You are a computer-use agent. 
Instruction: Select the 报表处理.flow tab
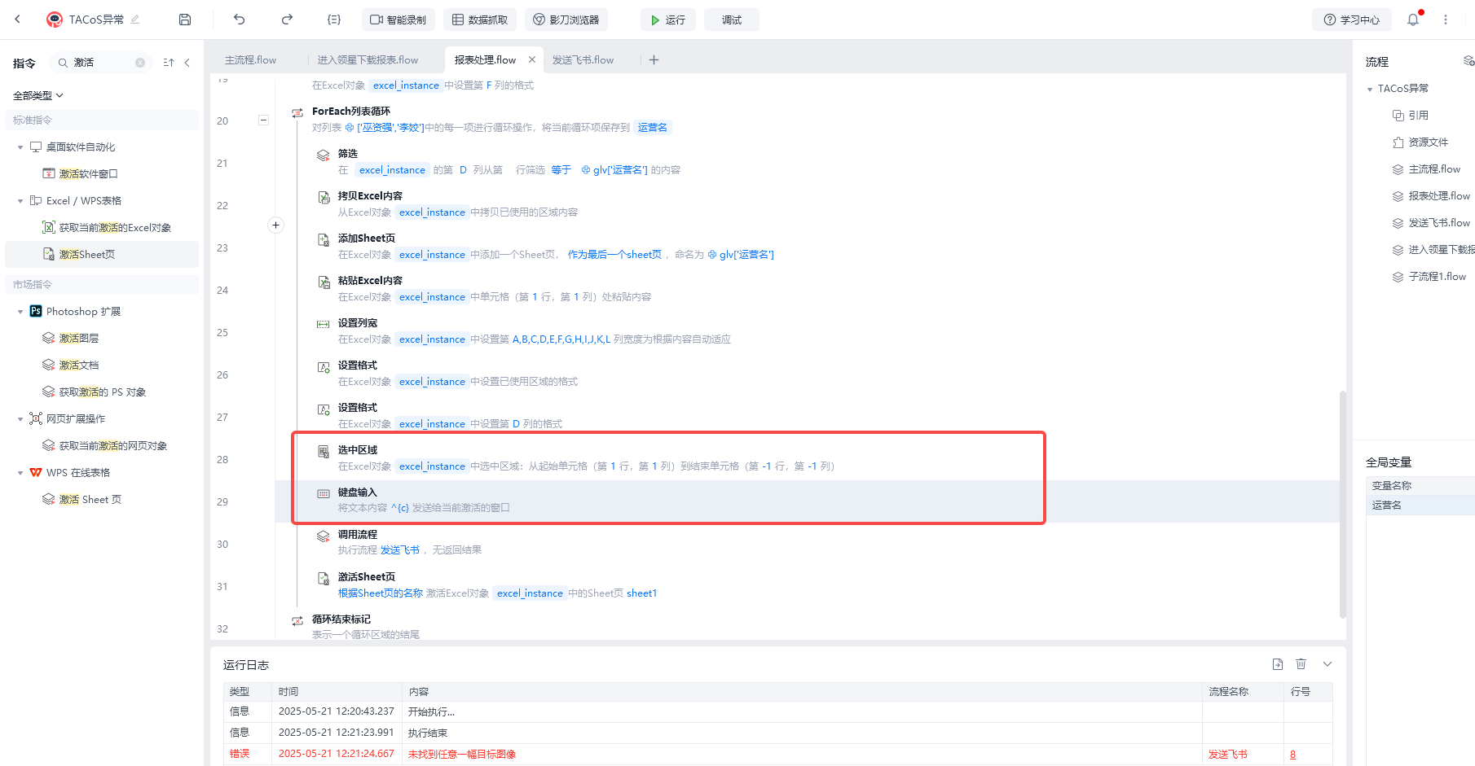(x=486, y=60)
